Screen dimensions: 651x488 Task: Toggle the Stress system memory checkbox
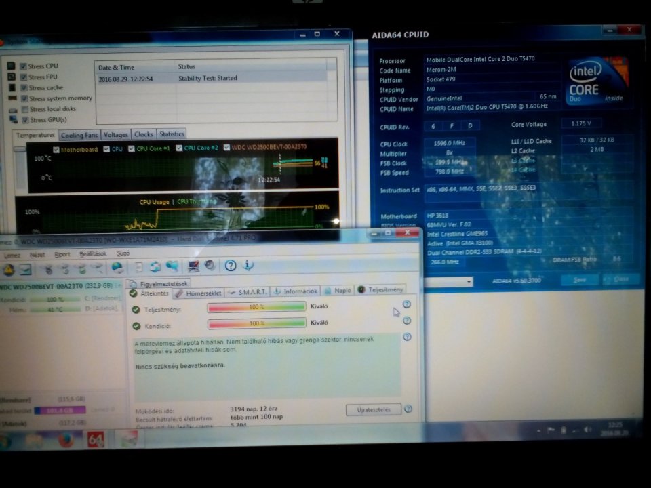24,99
